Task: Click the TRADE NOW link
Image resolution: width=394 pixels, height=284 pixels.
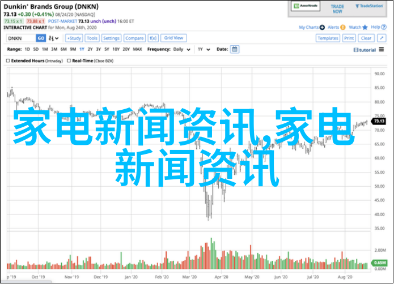Action: (337, 9)
